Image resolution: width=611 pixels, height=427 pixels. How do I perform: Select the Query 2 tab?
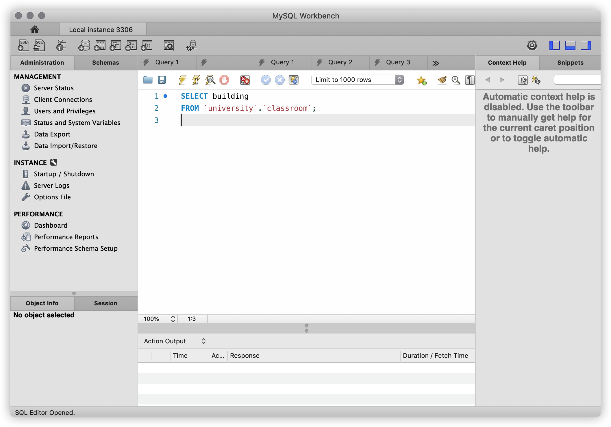pos(340,62)
